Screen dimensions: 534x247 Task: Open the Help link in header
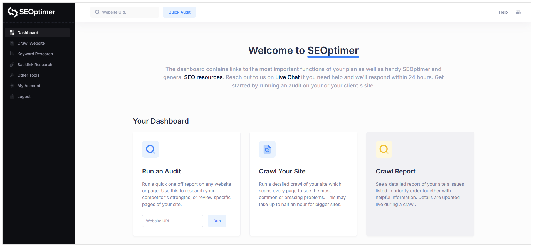[x=503, y=12]
